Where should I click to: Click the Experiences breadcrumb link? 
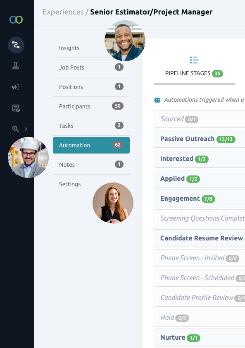coord(63,12)
